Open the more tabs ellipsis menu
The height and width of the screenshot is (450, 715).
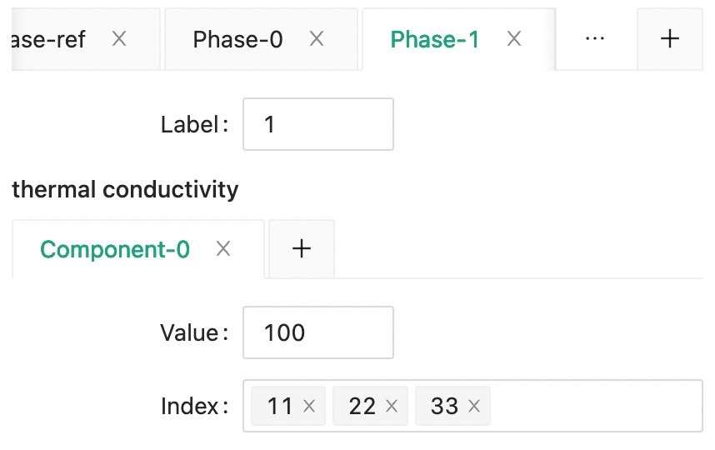click(x=595, y=39)
